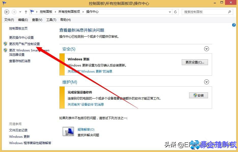The width and height of the screenshot is (238, 152).
Task: Collapse the 安全(S) section chevron
Action: [206, 49]
